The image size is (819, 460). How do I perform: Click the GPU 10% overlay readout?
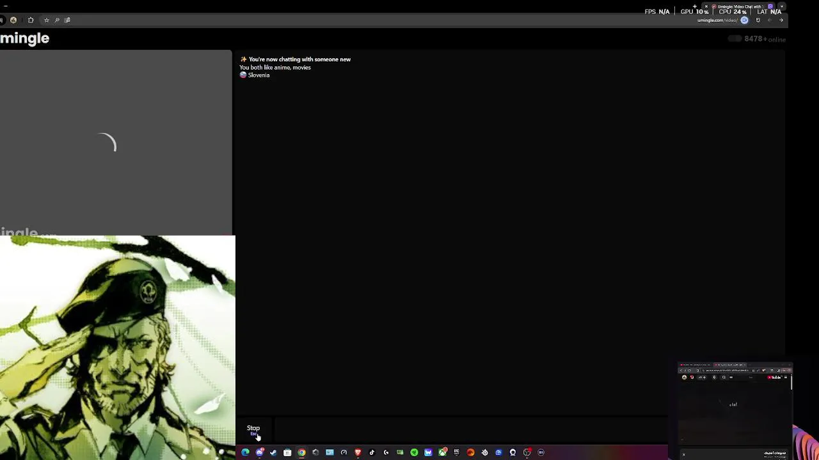click(x=694, y=11)
